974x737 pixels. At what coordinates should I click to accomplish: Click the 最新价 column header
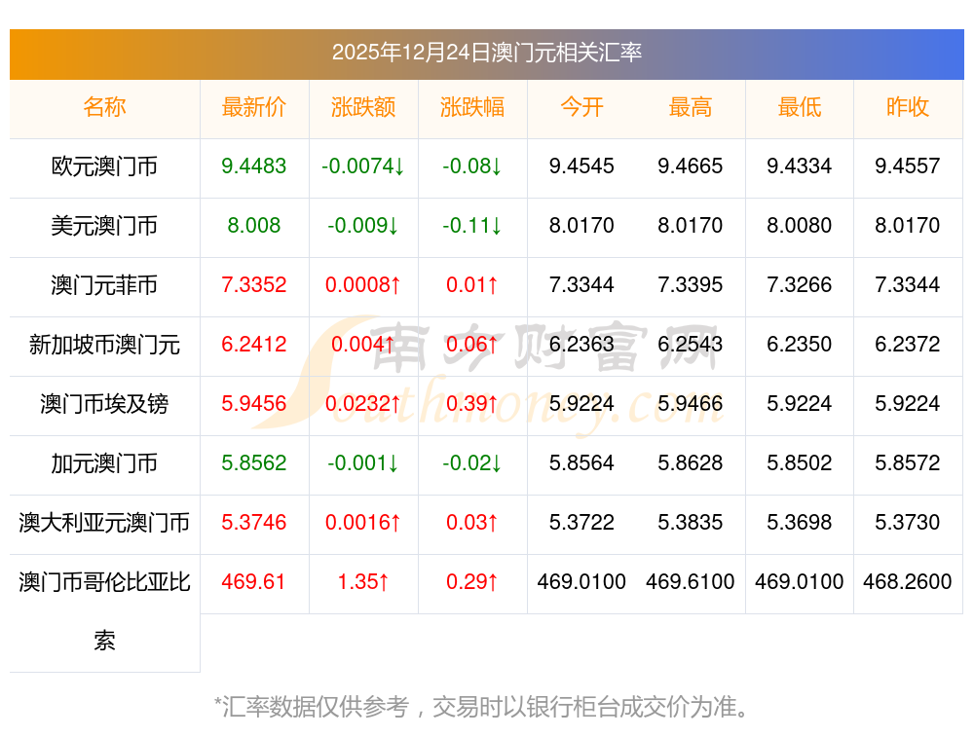coord(254,107)
